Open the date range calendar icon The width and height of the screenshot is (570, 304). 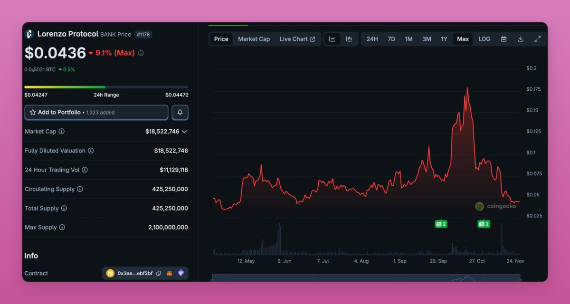503,39
